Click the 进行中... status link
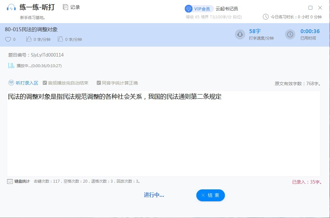The width and height of the screenshot is (330, 218). 154,195
